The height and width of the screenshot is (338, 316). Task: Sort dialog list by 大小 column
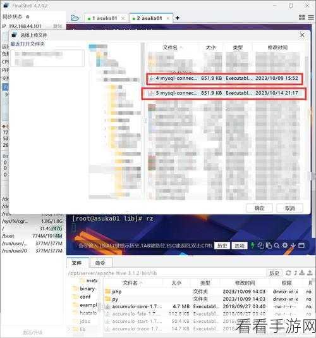[211, 47]
